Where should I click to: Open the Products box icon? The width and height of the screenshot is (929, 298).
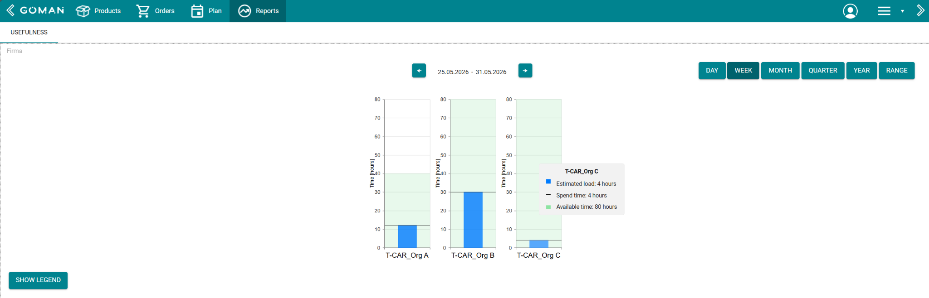point(83,11)
